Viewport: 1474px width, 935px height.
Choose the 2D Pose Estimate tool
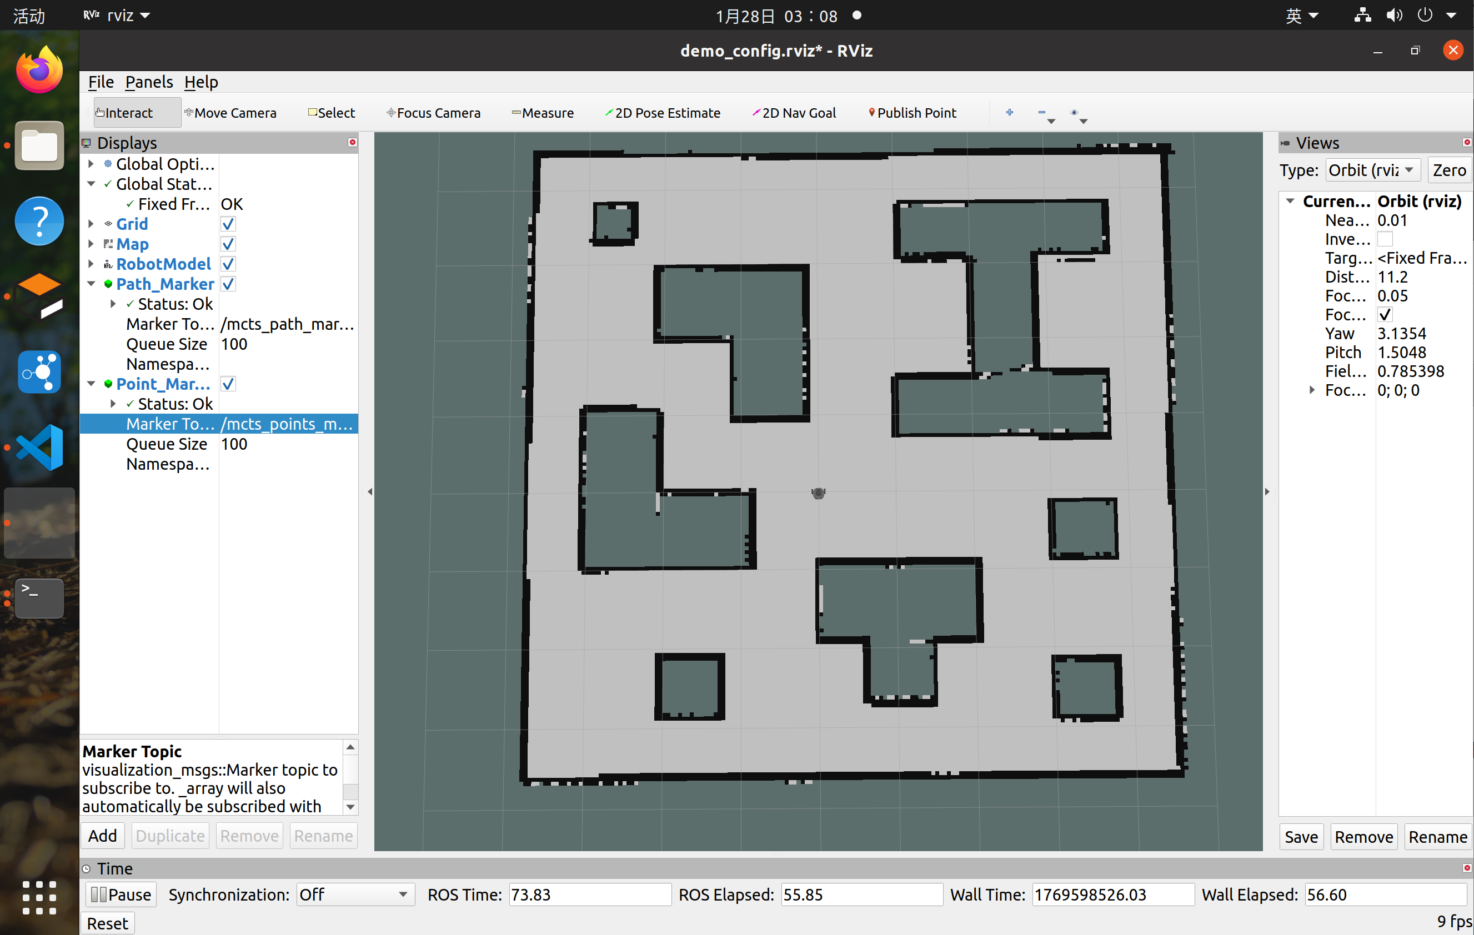663,113
